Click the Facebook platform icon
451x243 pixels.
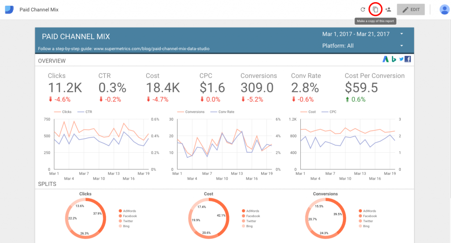pos(408,59)
